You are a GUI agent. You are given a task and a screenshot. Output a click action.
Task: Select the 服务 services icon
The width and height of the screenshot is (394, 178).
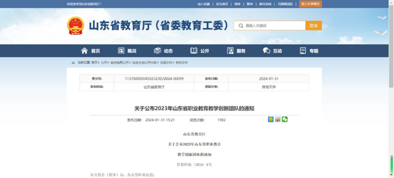click(230, 51)
